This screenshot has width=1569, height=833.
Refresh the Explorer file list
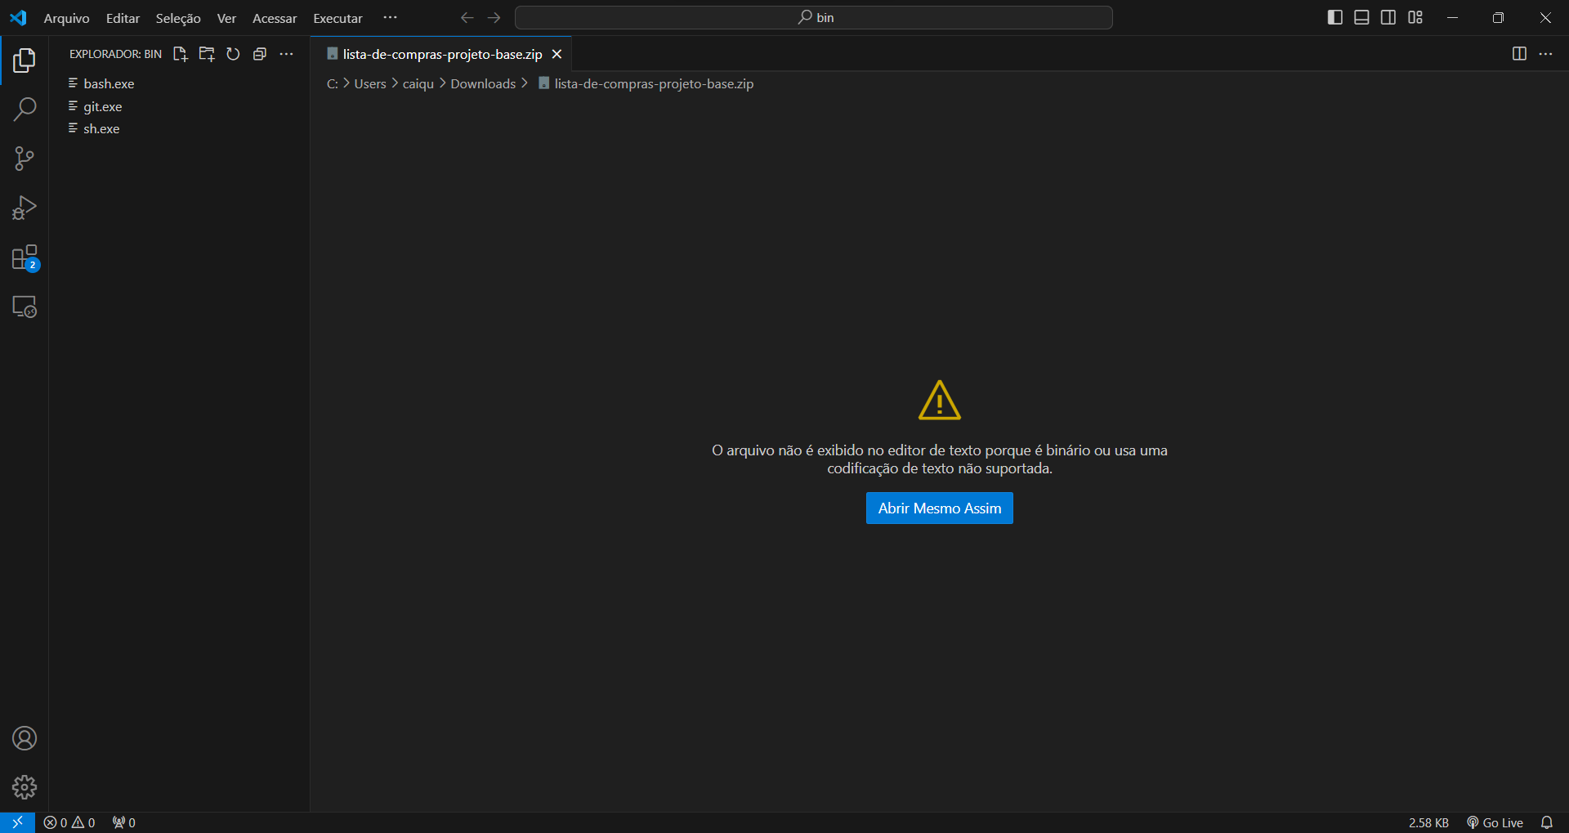pyautogui.click(x=233, y=54)
